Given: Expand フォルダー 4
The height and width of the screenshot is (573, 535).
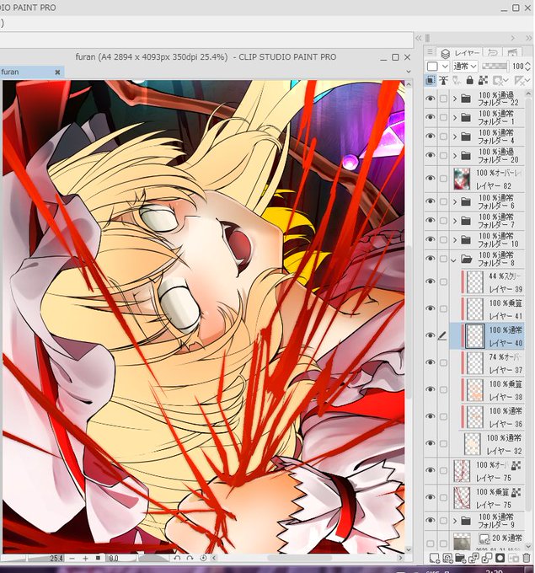Looking at the screenshot, I should 455,137.
